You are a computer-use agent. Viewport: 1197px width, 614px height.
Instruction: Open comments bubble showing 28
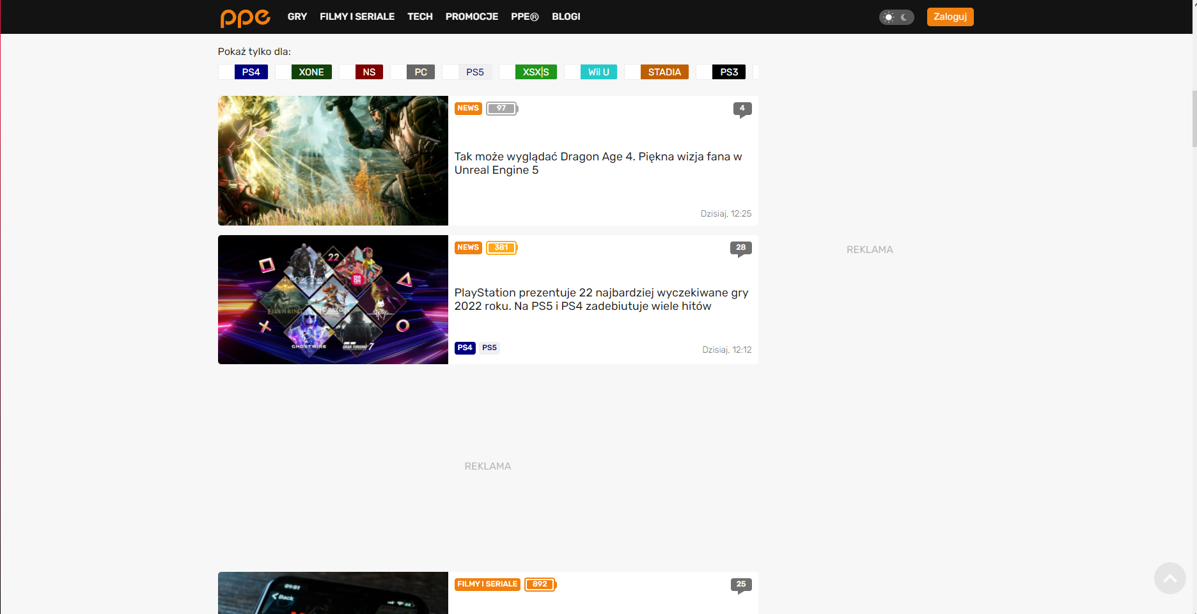point(741,249)
